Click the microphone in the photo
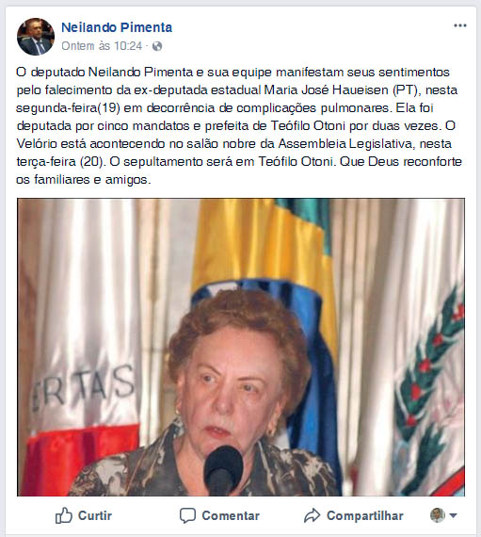 (x=223, y=470)
